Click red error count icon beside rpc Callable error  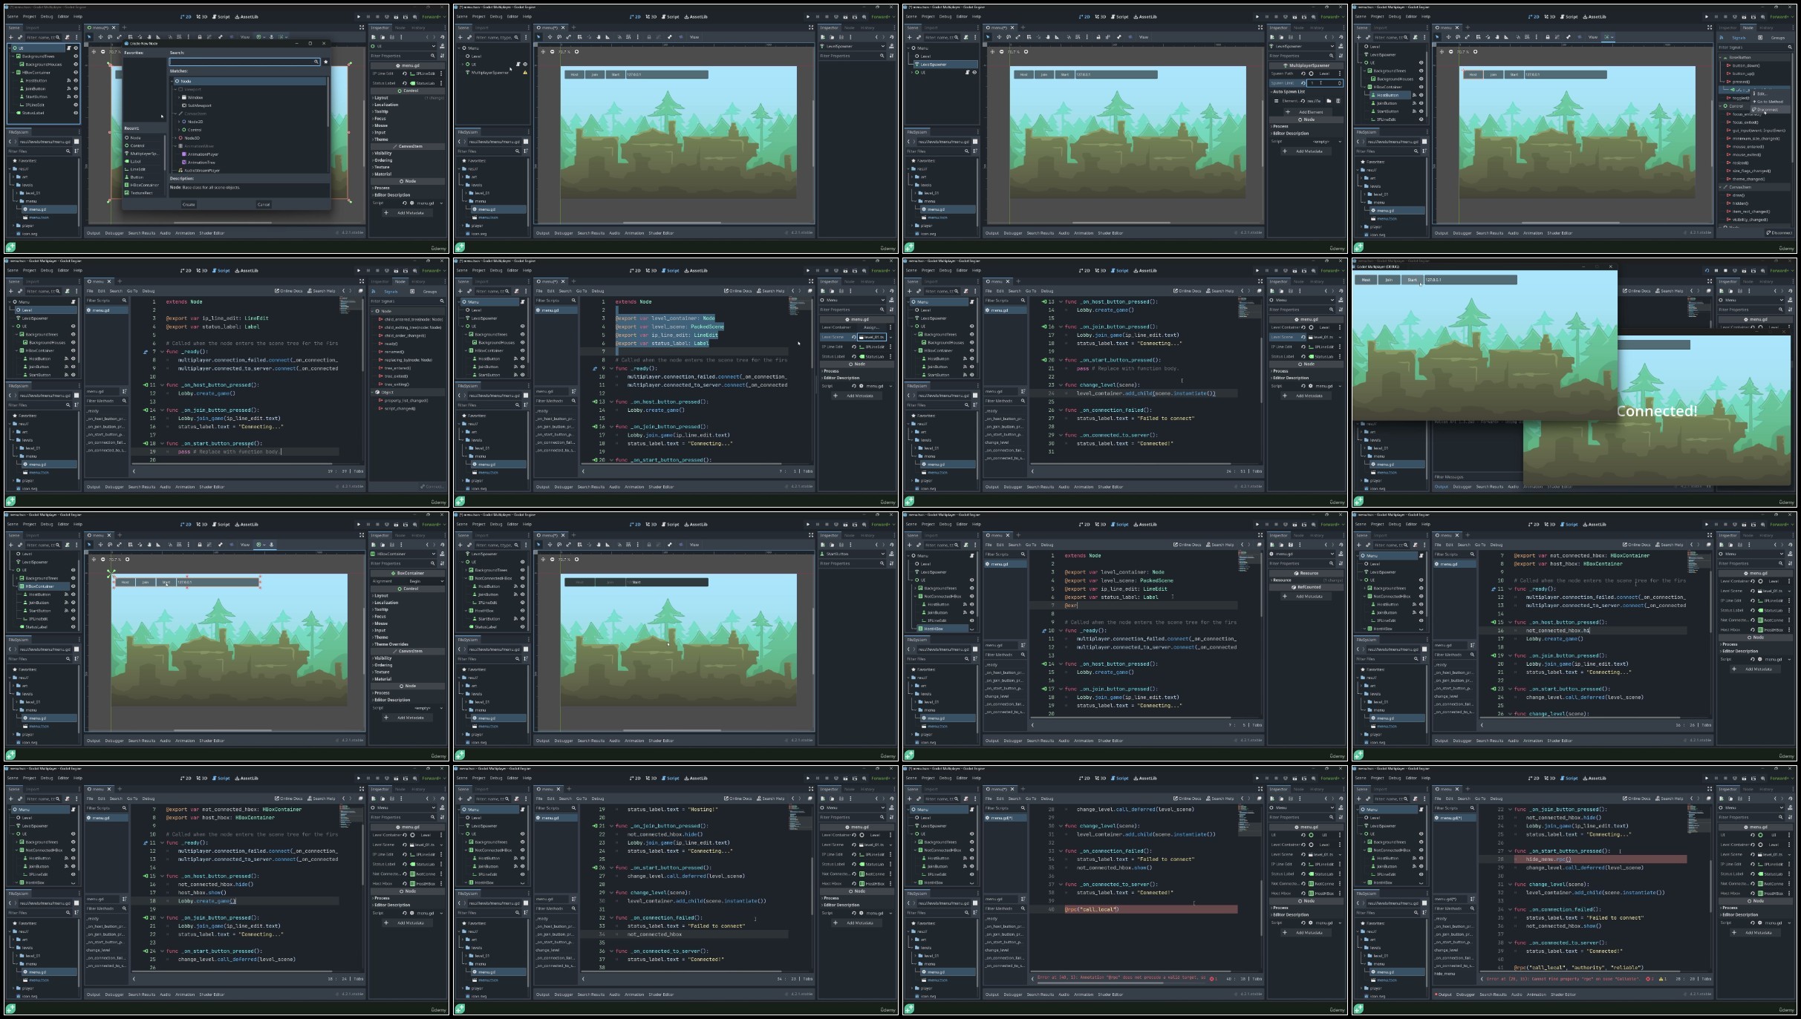click(1647, 979)
